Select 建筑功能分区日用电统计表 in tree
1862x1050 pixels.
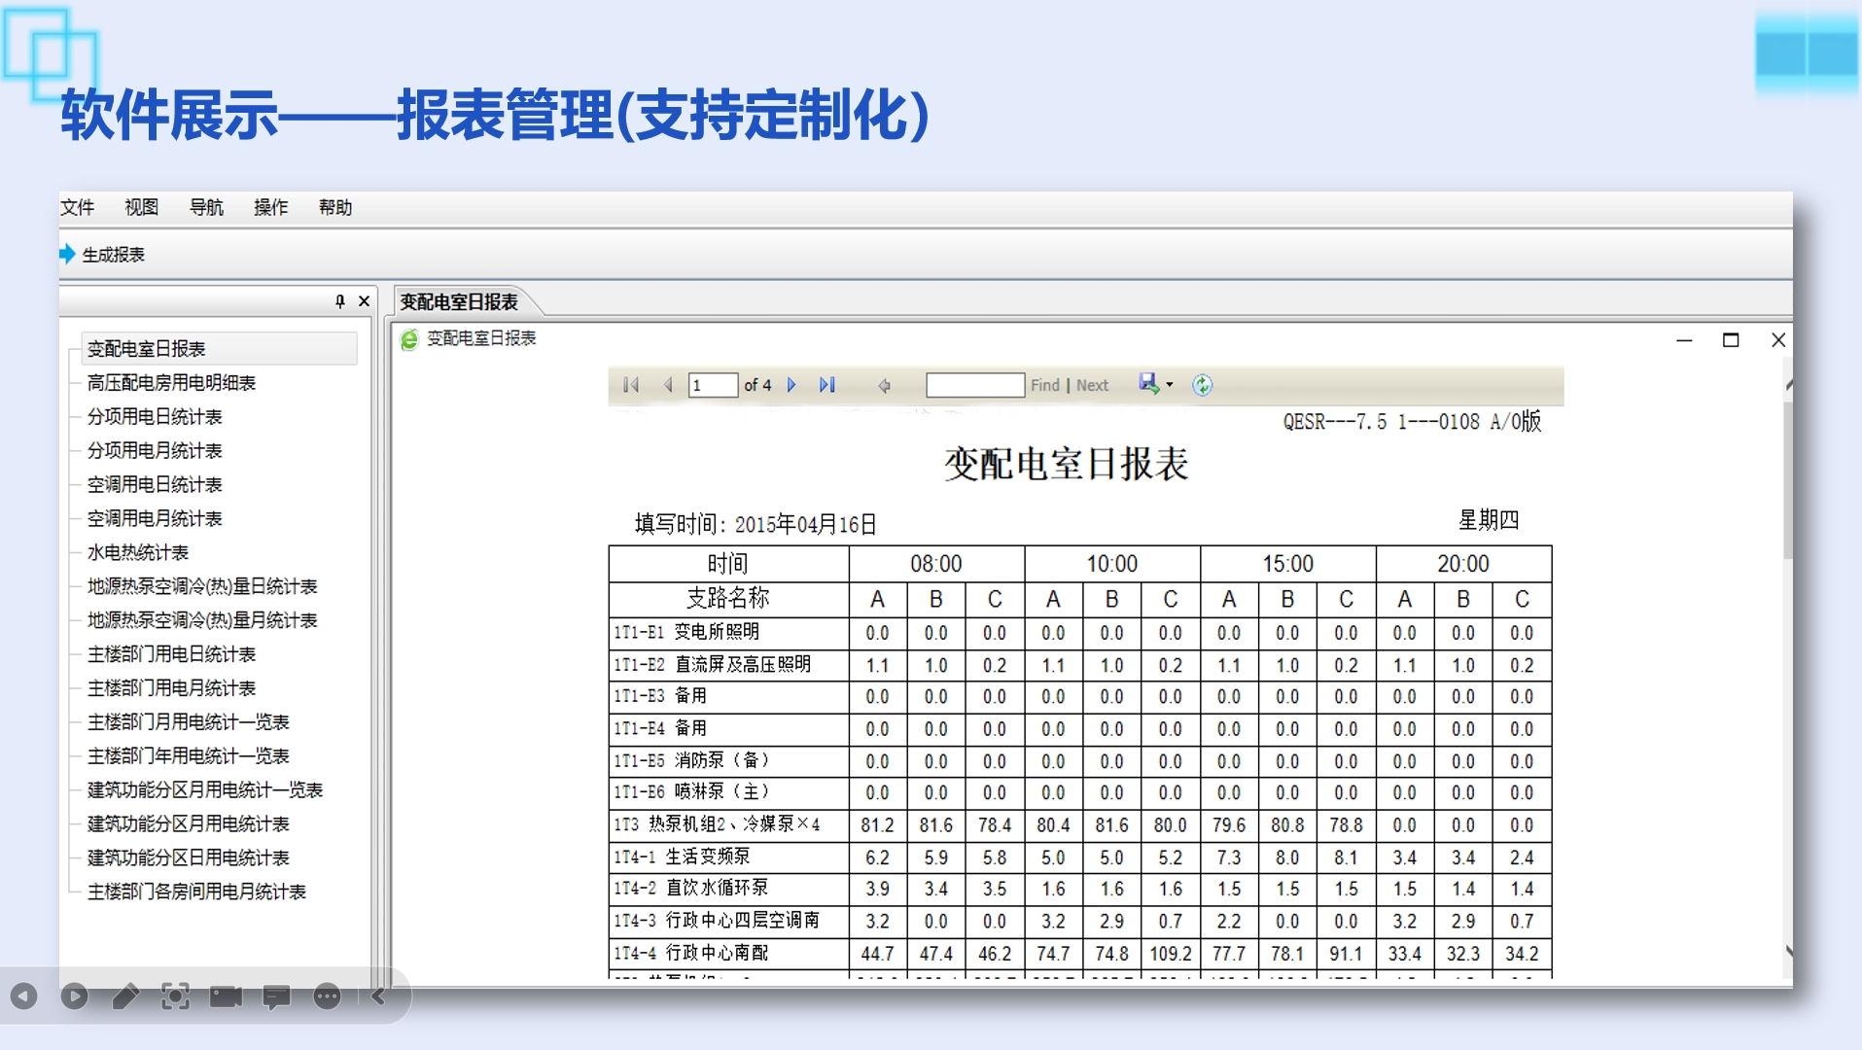point(189,858)
